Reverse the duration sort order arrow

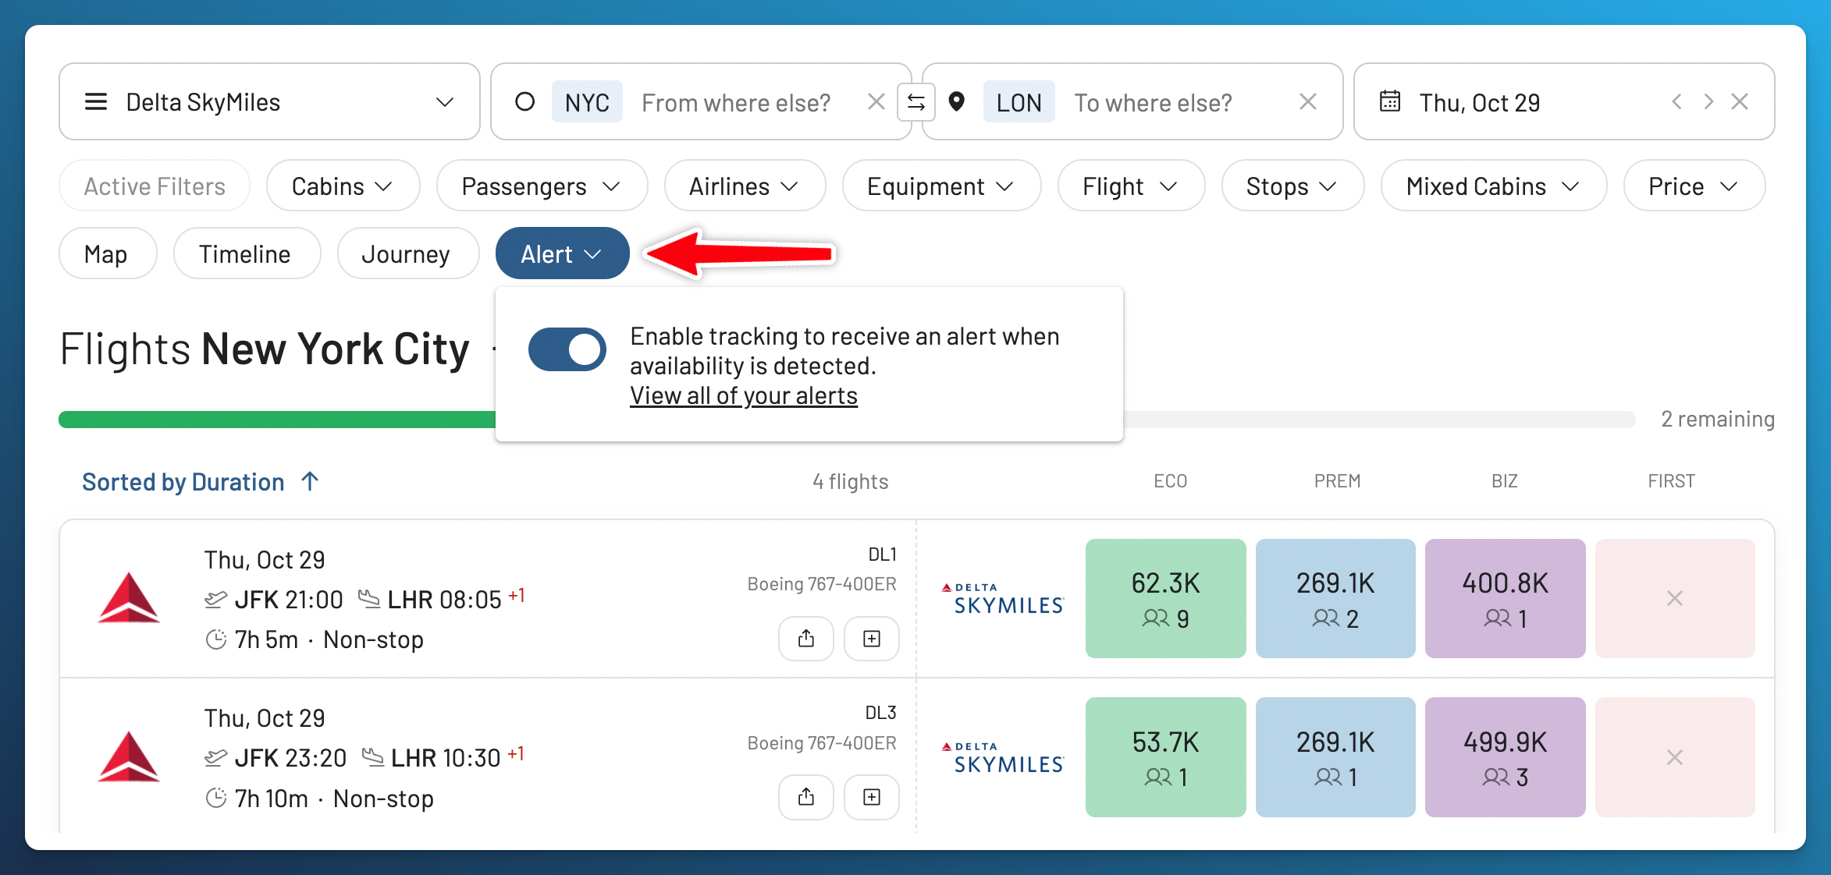point(310,481)
